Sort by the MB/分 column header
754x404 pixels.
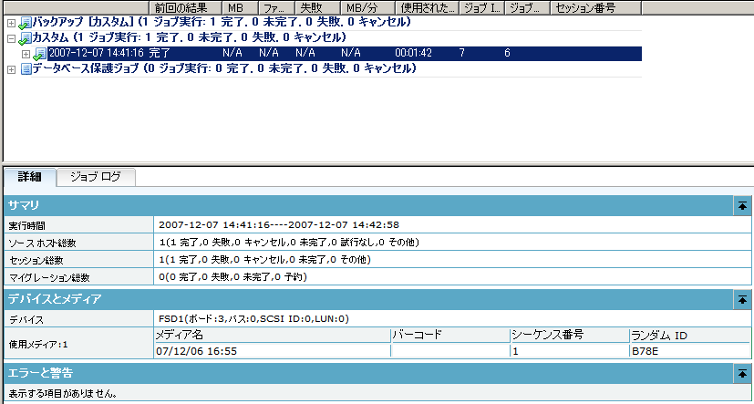pos(367,7)
